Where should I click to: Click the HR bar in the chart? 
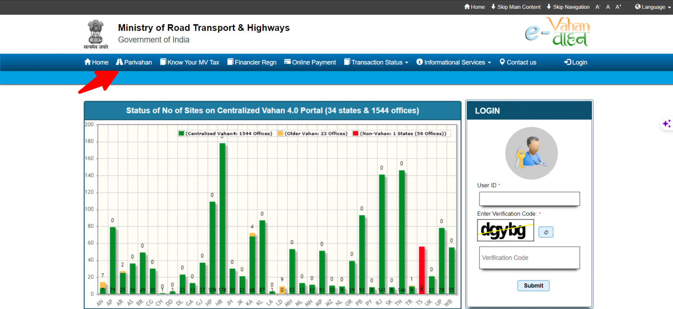222,218
